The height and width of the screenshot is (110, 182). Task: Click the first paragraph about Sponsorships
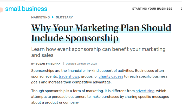(99, 76)
